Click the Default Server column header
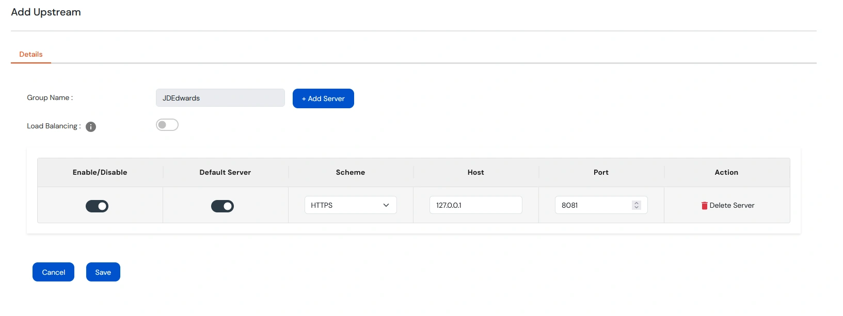 coord(225,172)
